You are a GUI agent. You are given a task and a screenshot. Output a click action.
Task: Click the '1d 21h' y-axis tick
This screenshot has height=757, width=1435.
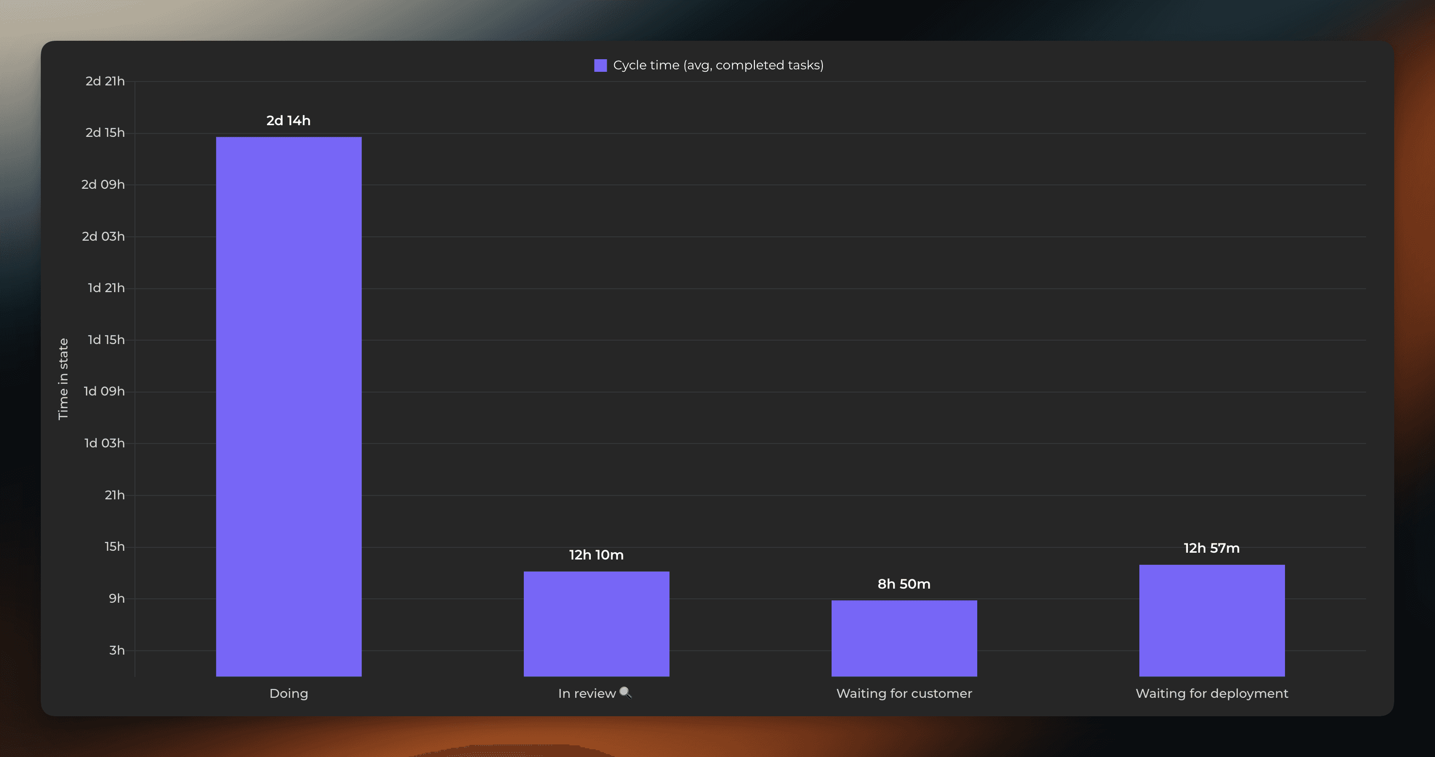pos(106,288)
